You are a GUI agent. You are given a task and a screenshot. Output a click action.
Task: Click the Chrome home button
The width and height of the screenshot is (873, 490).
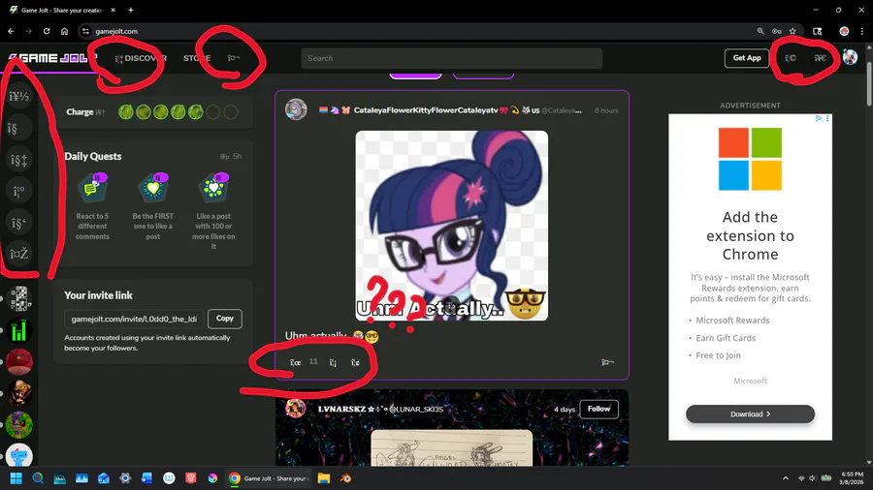click(x=65, y=31)
